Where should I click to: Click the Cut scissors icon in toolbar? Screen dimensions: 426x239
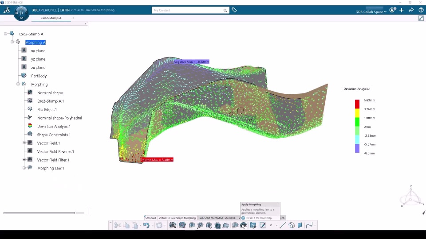click(117, 225)
